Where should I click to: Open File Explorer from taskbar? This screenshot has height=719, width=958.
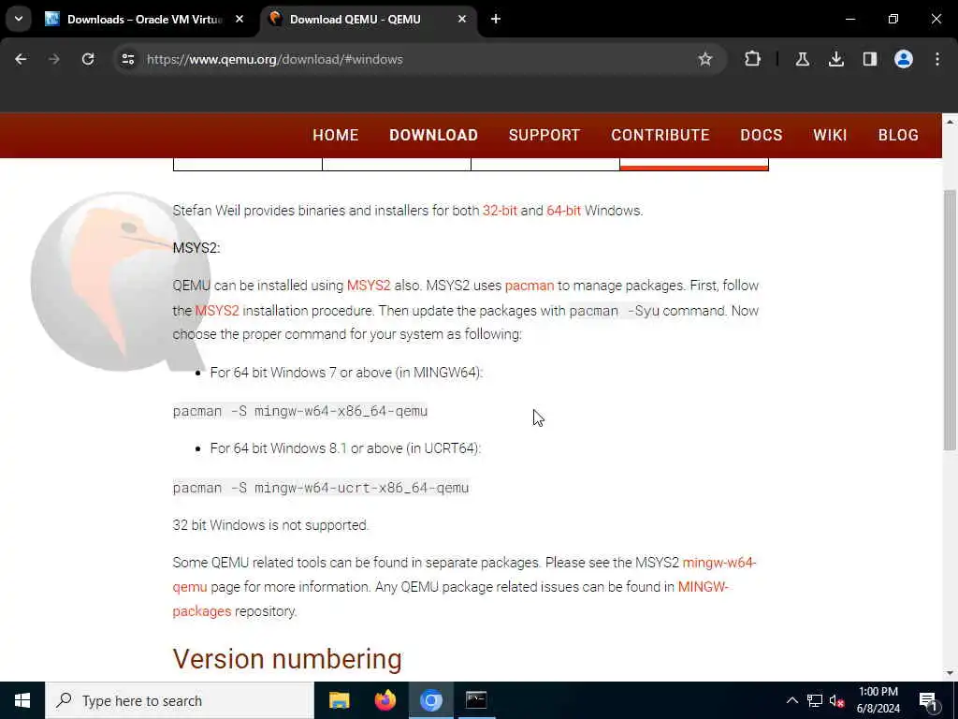tap(339, 700)
